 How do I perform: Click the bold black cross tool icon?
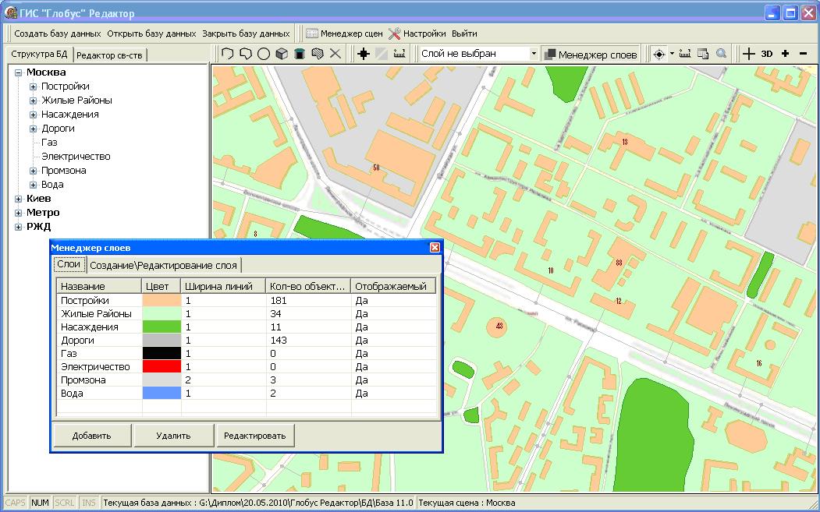tap(364, 54)
